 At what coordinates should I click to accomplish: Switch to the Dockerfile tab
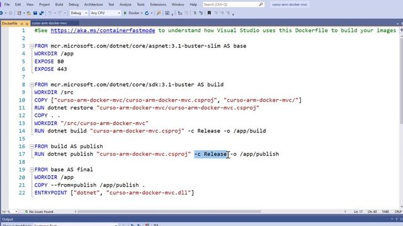(x=10, y=23)
